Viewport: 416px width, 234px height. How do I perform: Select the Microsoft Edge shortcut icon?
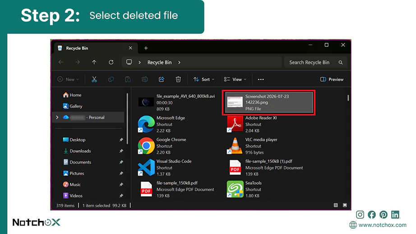(146, 124)
